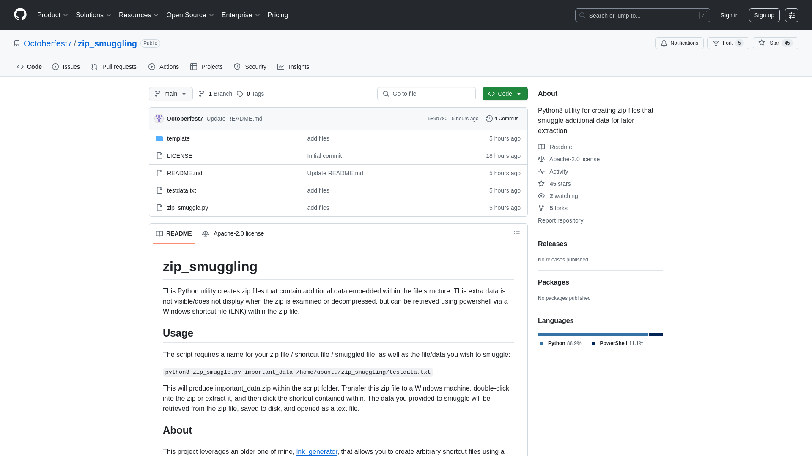Open the README outline list icon
The image size is (812, 456).
click(x=516, y=234)
